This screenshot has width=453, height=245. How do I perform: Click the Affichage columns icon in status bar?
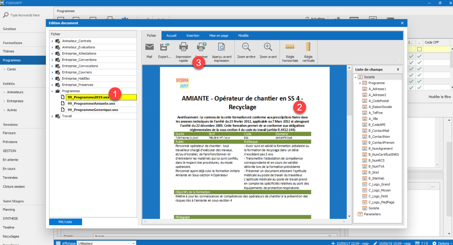pyautogui.click(x=58, y=243)
